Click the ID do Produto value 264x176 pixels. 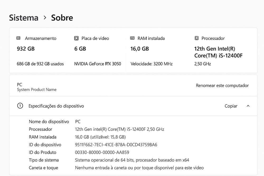click(x=102, y=152)
